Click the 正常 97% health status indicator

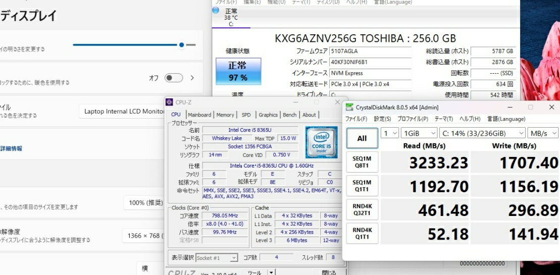(238, 71)
